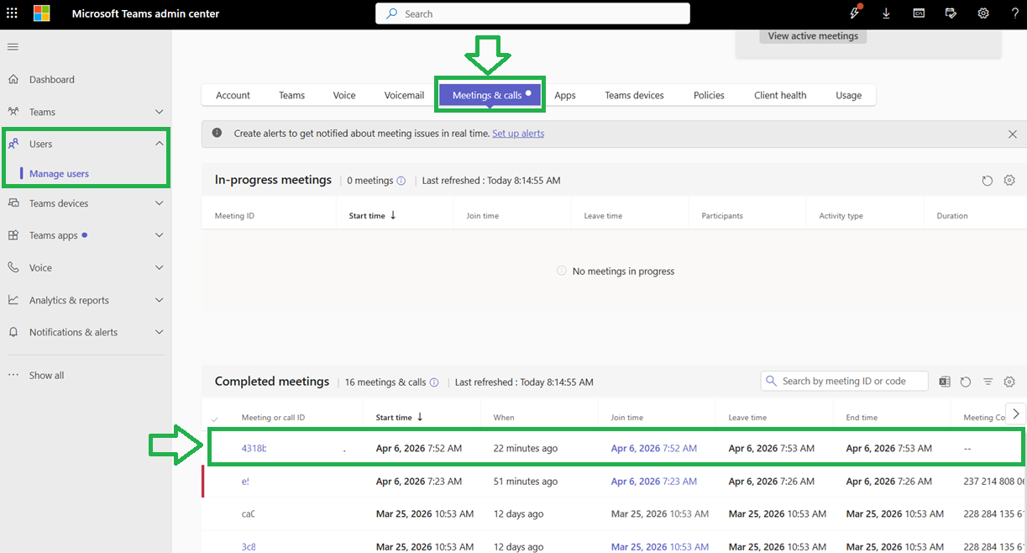Refresh the Completed meetings list
The height and width of the screenshot is (553, 1027).
click(966, 382)
